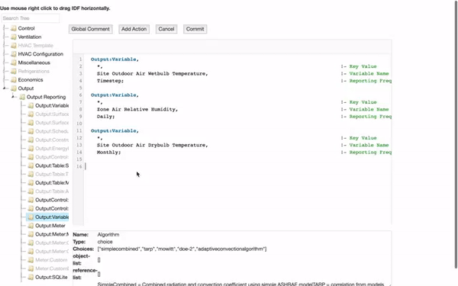Click the HVAC Configuration folder icon

pyautogui.click(x=14, y=54)
